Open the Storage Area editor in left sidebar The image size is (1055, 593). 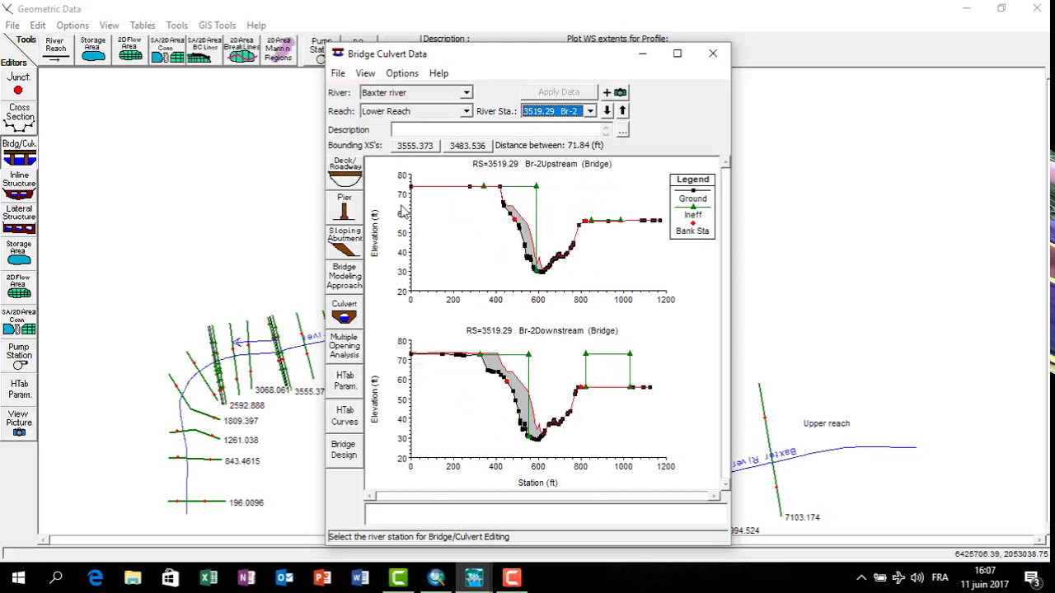(18, 254)
